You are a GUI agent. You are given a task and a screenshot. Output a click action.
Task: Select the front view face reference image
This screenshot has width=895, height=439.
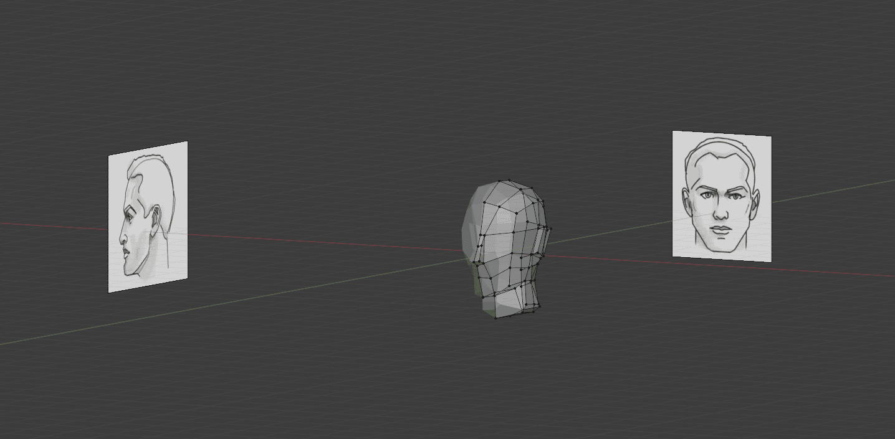click(721, 196)
